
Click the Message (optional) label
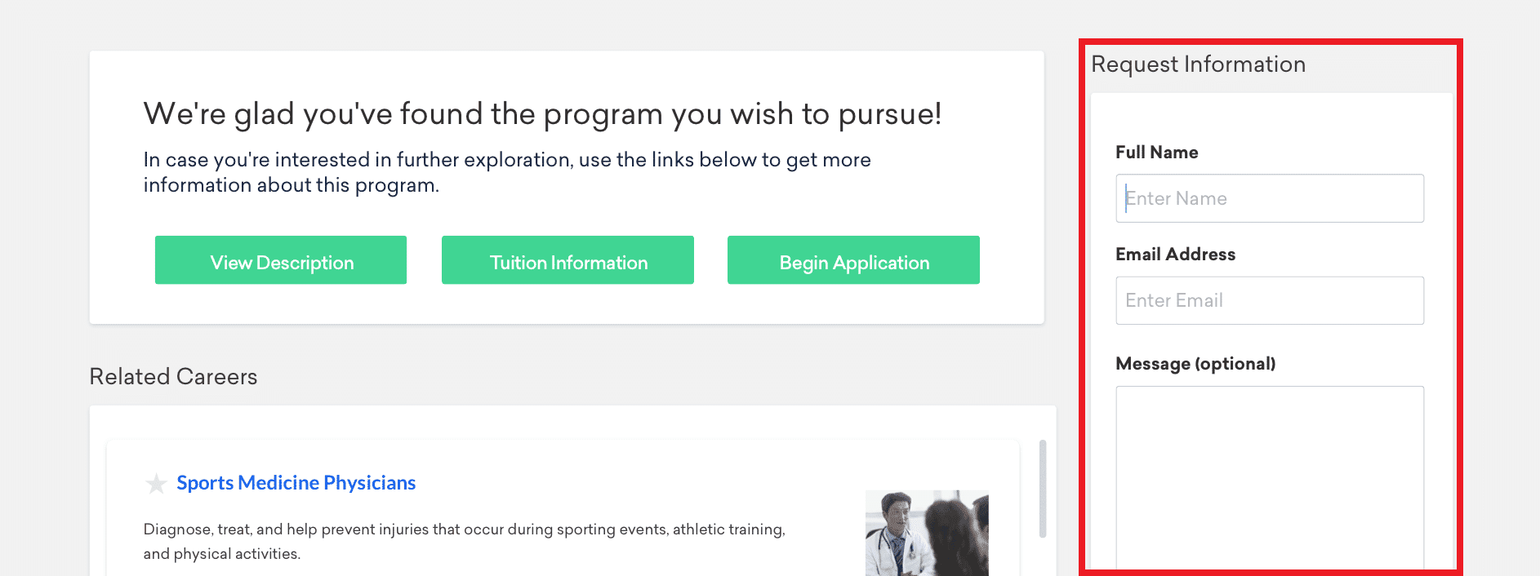pos(1195,364)
